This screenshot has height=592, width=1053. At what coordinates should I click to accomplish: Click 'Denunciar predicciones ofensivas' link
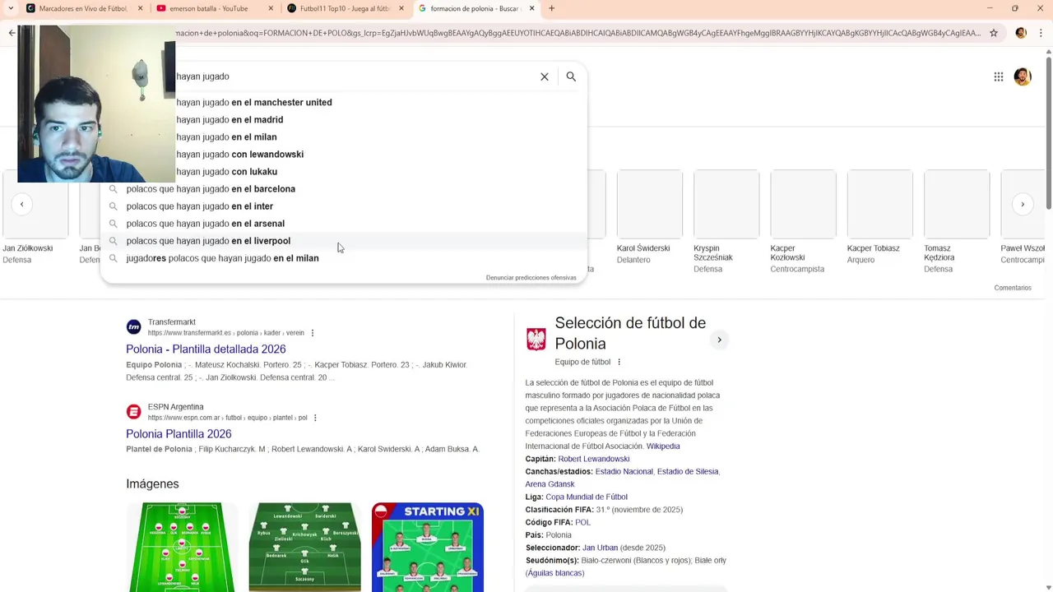click(x=531, y=278)
